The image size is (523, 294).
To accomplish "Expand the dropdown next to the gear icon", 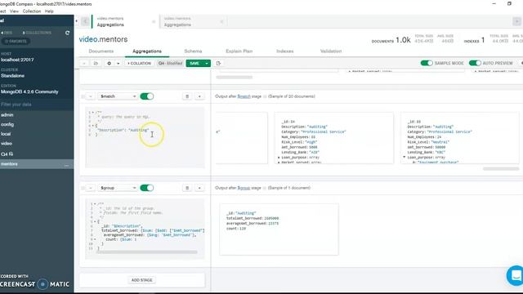I will pyautogui.click(x=118, y=63).
